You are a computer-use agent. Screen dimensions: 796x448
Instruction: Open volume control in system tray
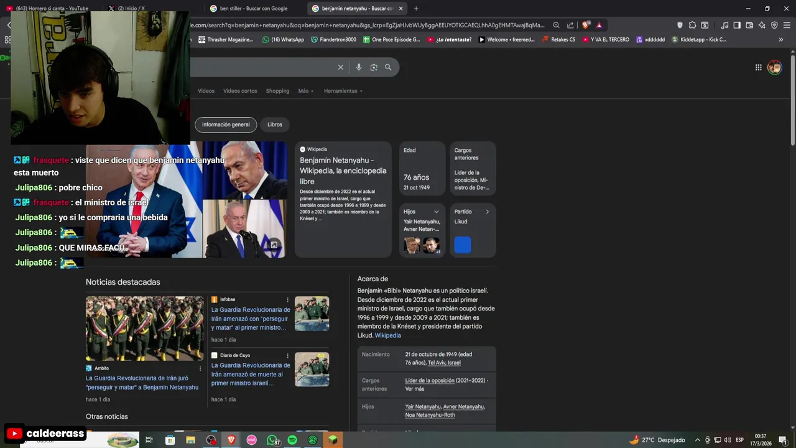pos(728,440)
